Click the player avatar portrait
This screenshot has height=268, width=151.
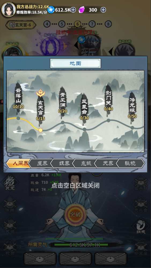pyautogui.click(x=9, y=9)
